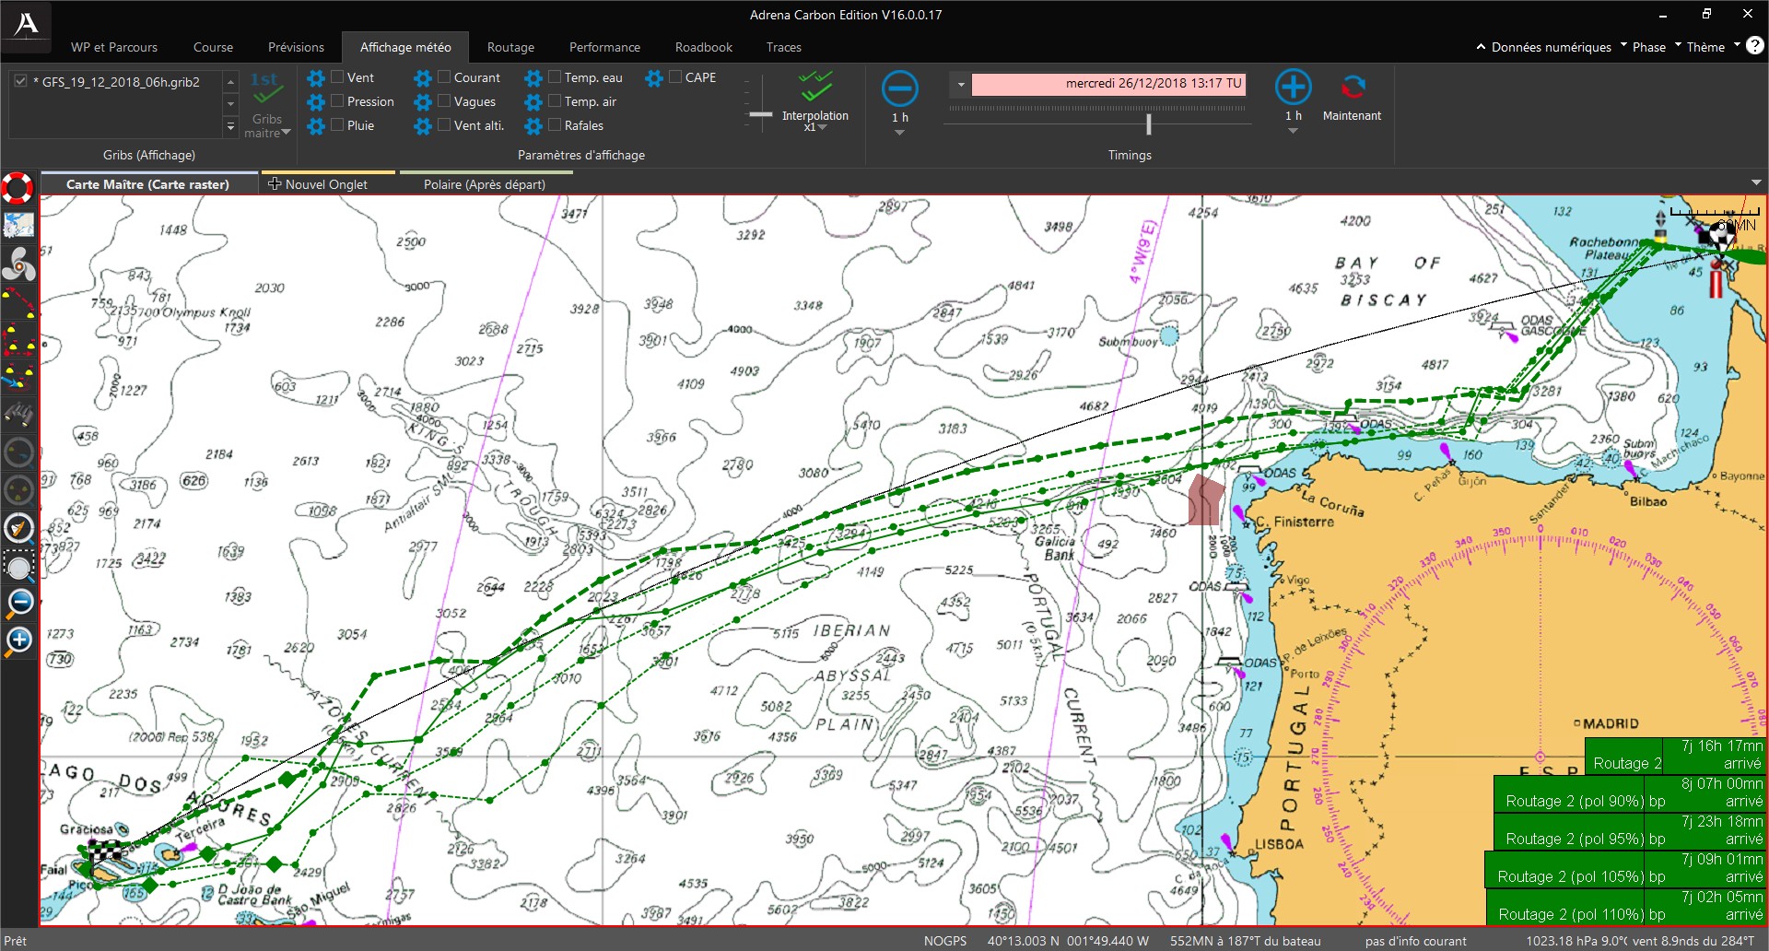Viewport: 1769px width, 951px height.
Task: Expand the minus 1 h step dropdown
Action: (x=899, y=133)
